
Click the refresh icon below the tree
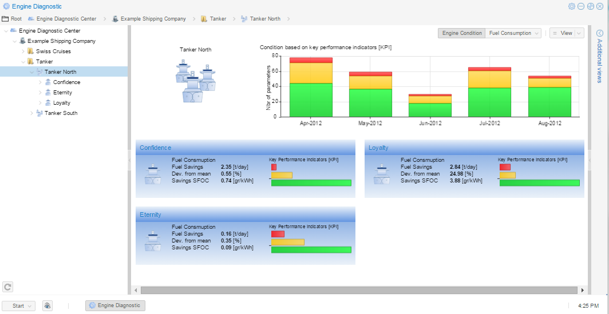[x=7, y=287]
